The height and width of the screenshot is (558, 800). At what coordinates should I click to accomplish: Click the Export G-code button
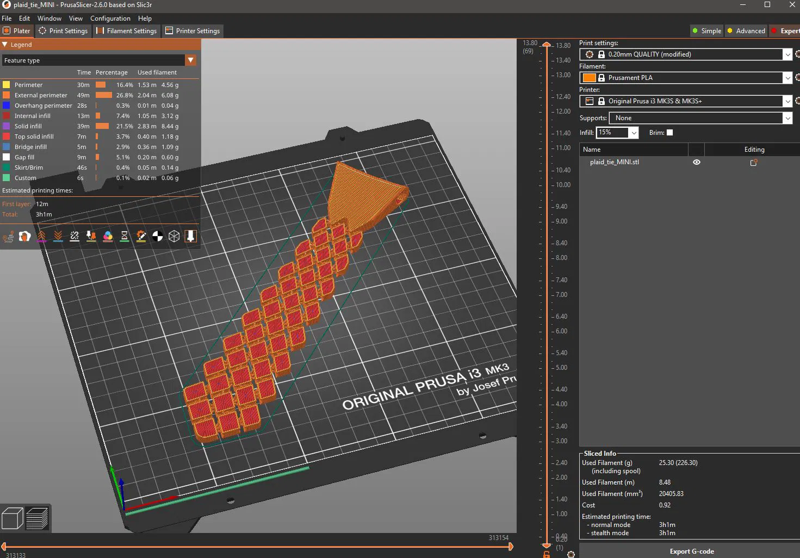coord(691,551)
